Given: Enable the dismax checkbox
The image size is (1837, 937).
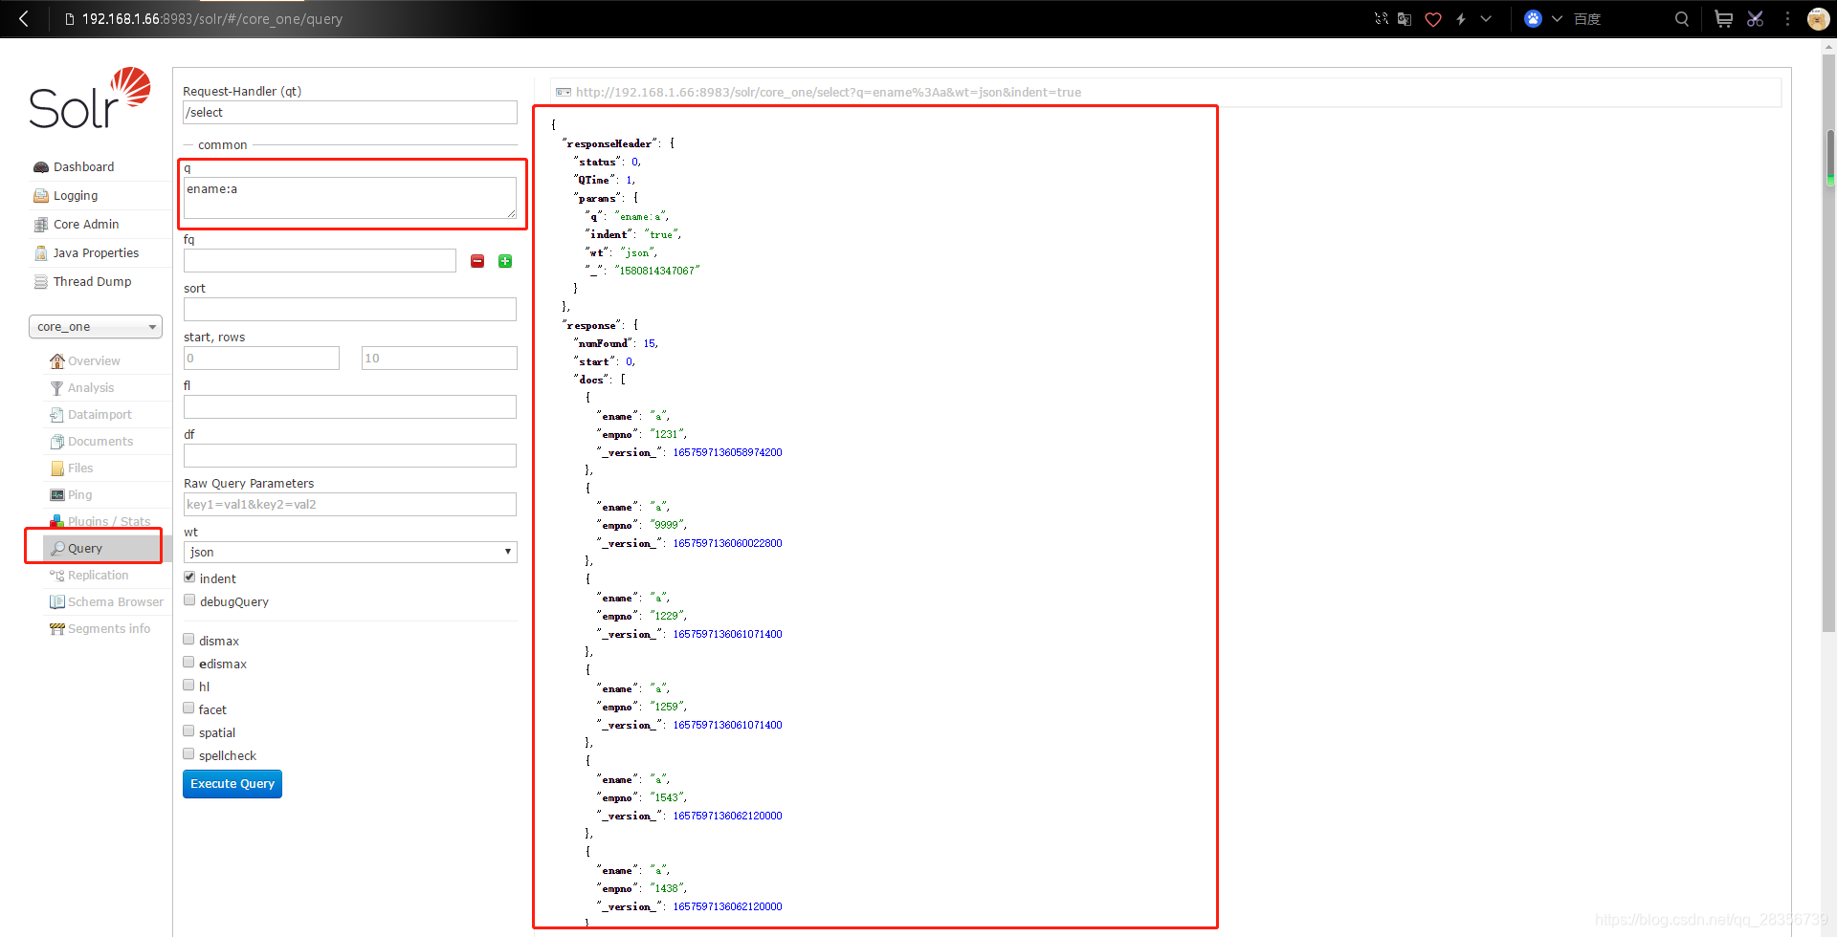Looking at the screenshot, I should click(188, 640).
